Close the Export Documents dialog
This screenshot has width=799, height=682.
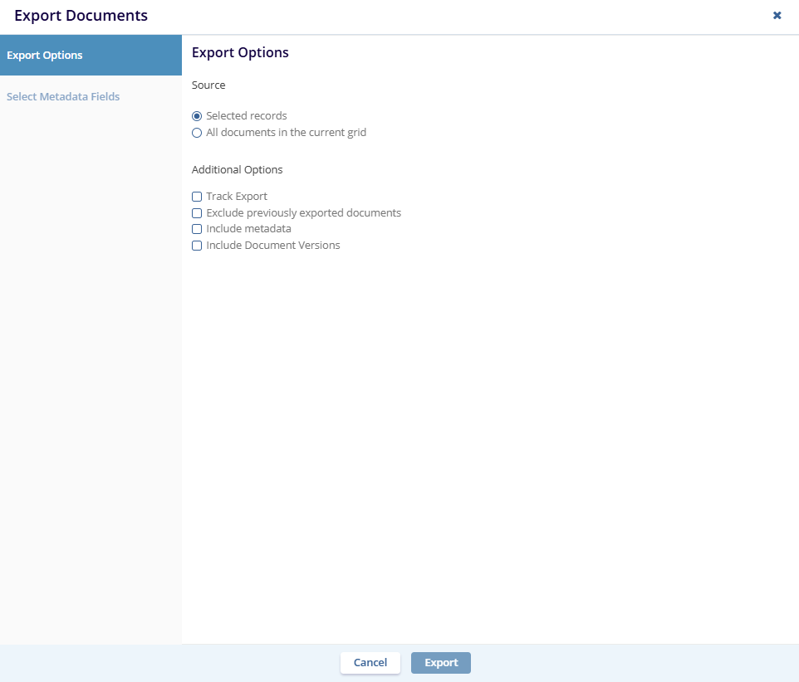pos(777,15)
